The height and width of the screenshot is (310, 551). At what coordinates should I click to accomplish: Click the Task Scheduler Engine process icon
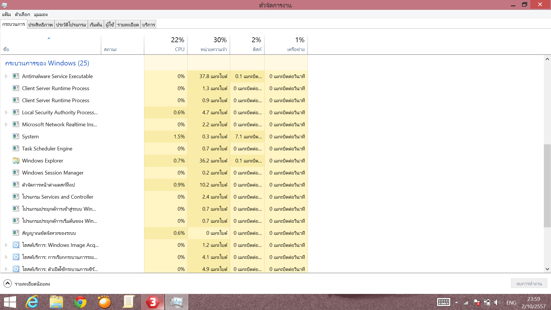[16, 148]
